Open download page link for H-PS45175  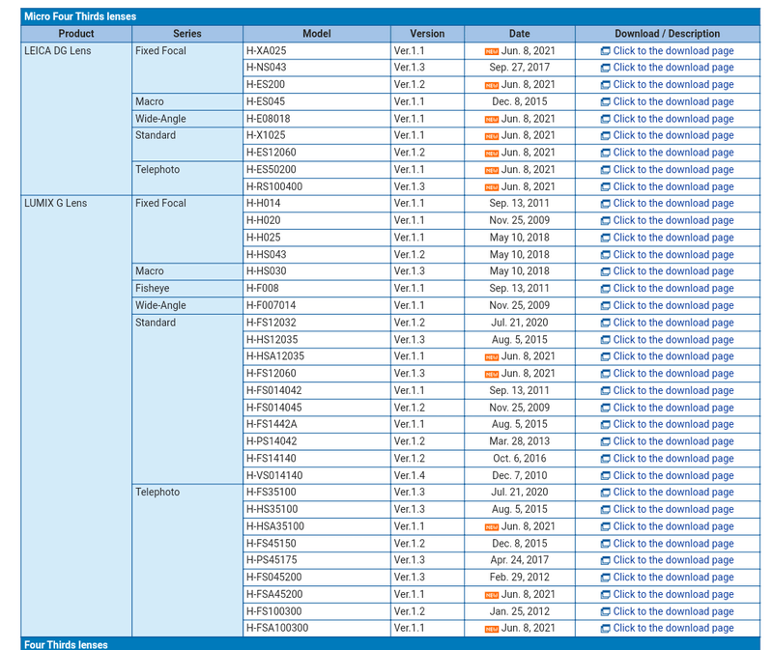[673, 560]
